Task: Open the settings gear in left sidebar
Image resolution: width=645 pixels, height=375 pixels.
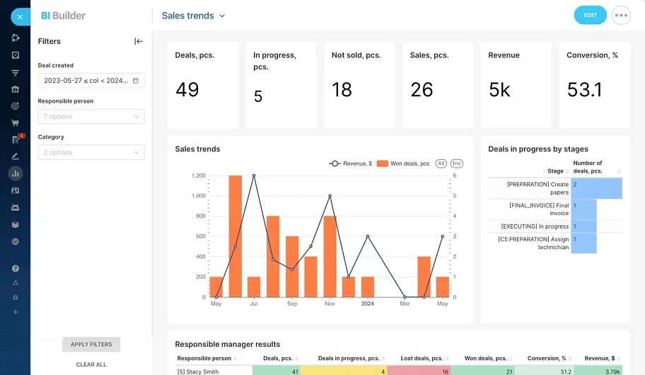Action: pos(15,298)
